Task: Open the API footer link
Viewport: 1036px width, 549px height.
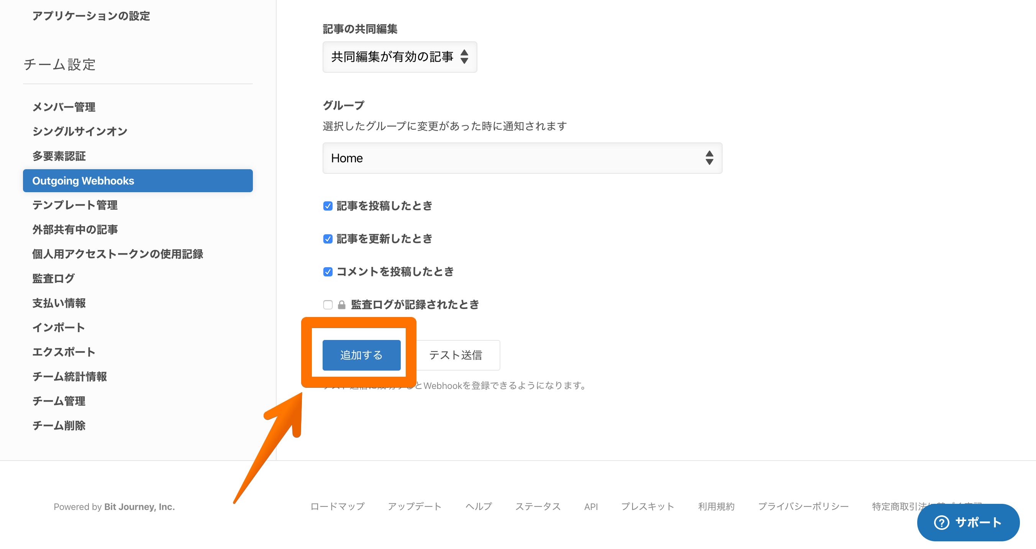Action: pyautogui.click(x=590, y=507)
